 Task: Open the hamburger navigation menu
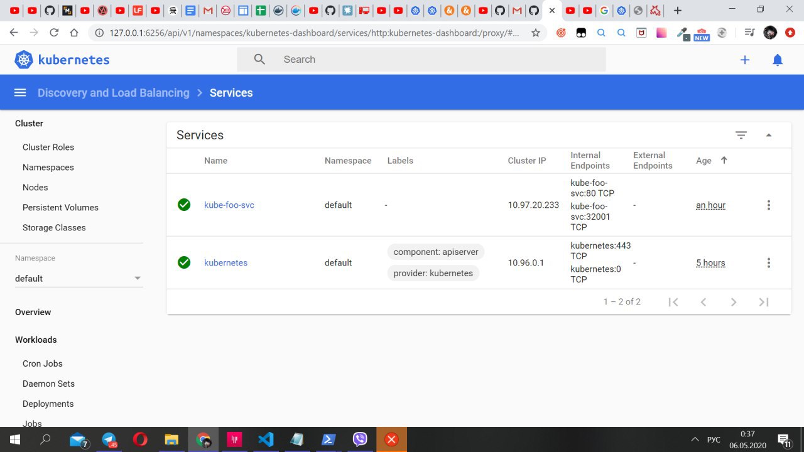[x=20, y=92]
